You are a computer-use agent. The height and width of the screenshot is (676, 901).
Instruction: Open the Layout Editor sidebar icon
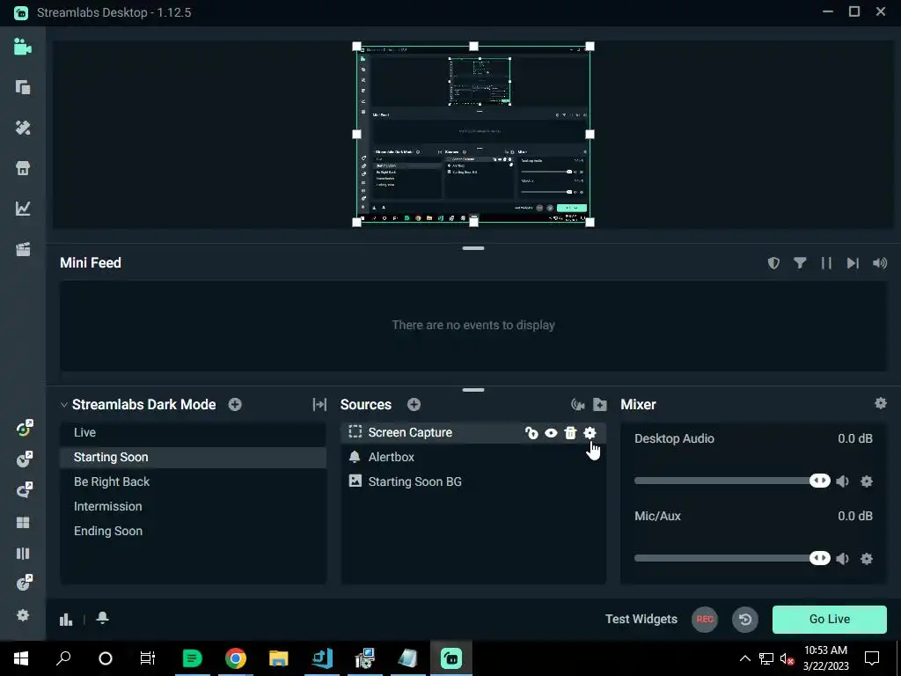(x=22, y=87)
